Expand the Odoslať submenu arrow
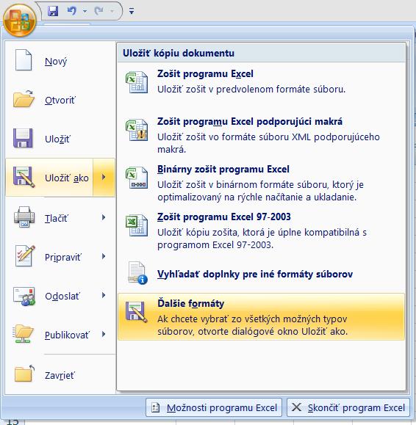This screenshot has width=416, height=425. (x=104, y=295)
